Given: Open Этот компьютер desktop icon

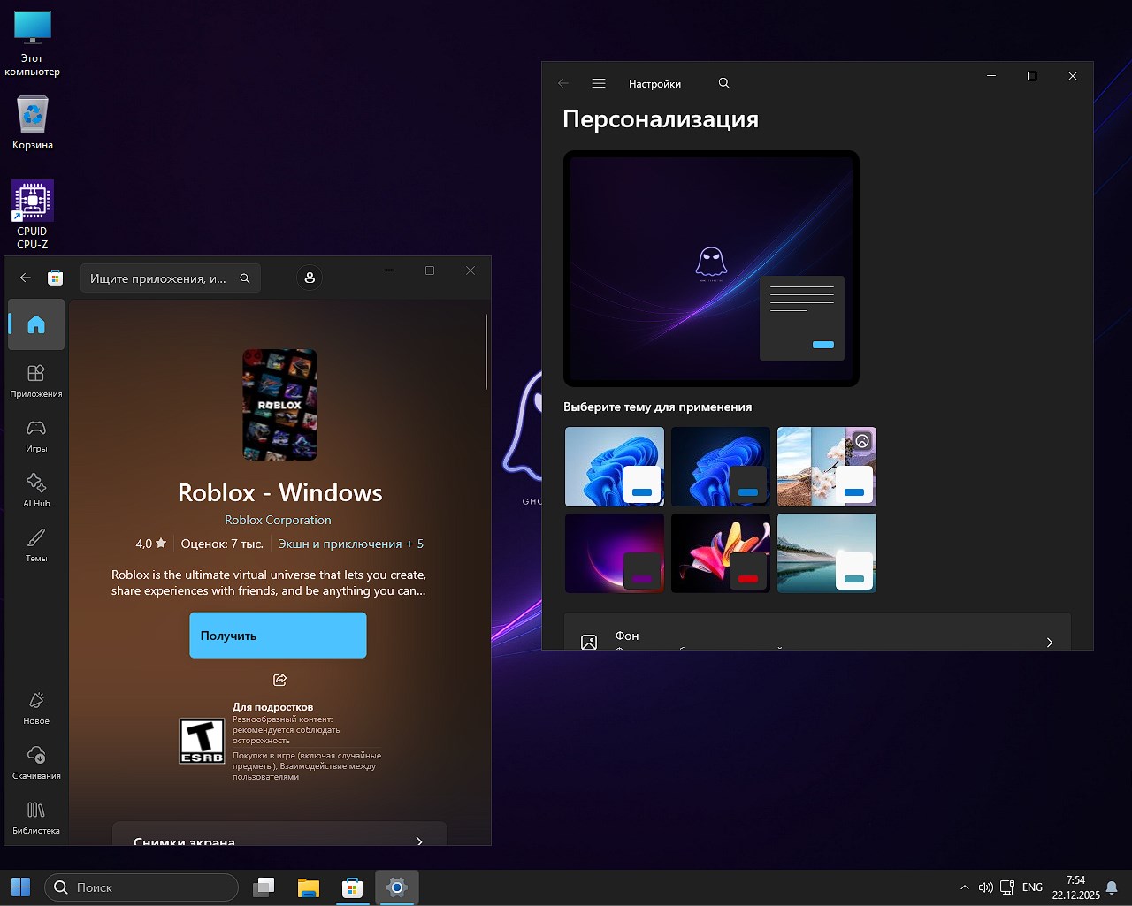Looking at the screenshot, I should tap(33, 44).
